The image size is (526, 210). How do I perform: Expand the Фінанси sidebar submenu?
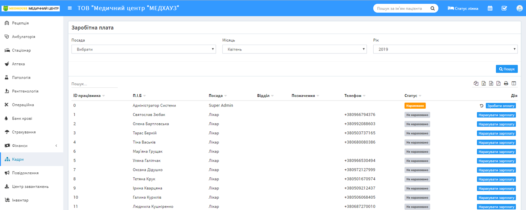click(x=31, y=146)
